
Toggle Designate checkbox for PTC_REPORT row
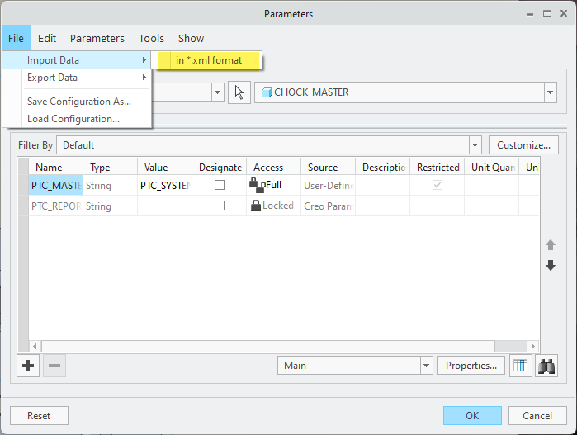coord(220,206)
